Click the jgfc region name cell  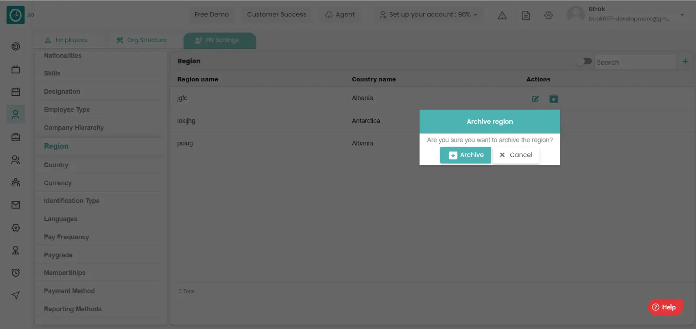(x=182, y=98)
